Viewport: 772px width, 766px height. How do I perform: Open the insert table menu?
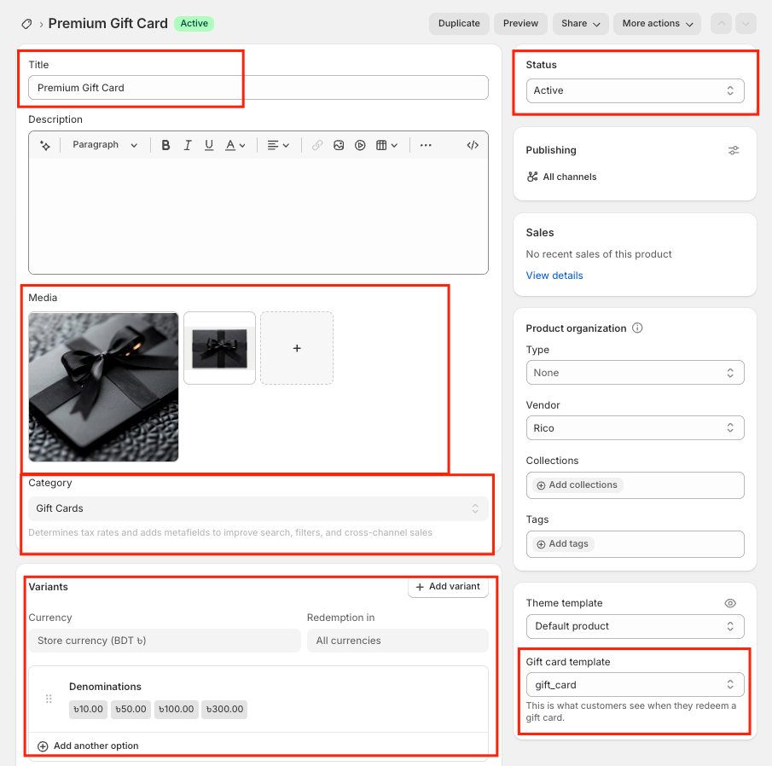386,145
